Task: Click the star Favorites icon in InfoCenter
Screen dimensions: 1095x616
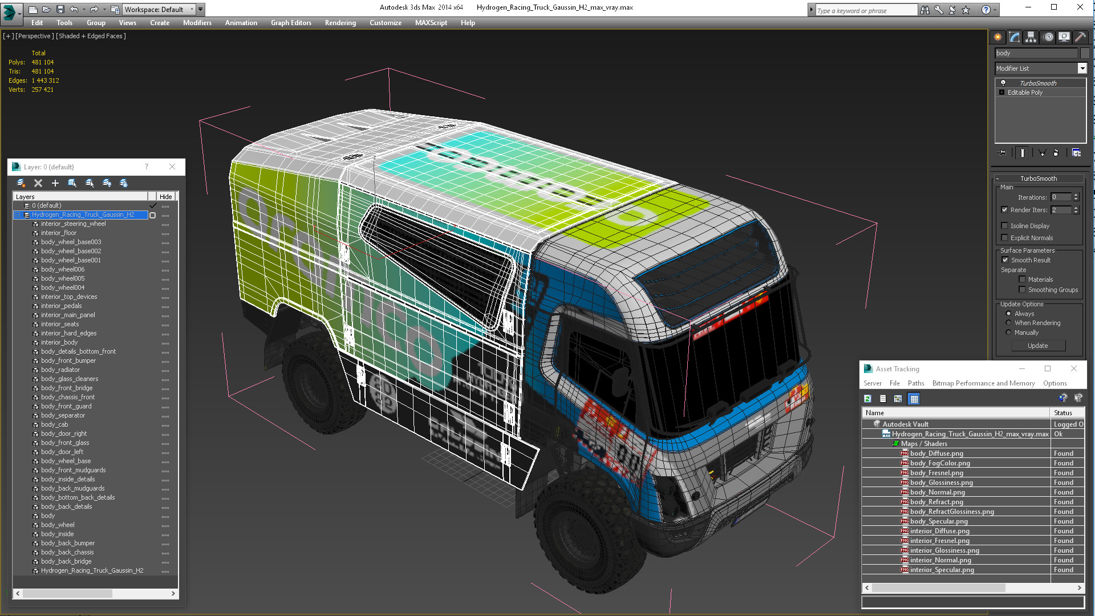Action: (966, 10)
